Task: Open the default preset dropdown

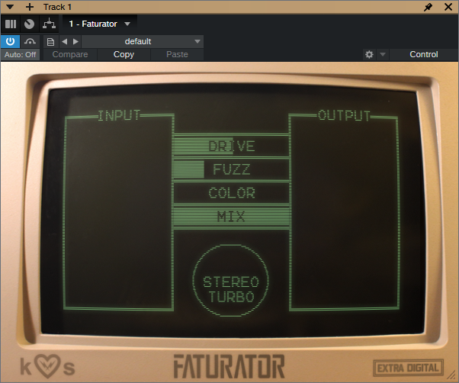Action: click(143, 41)
